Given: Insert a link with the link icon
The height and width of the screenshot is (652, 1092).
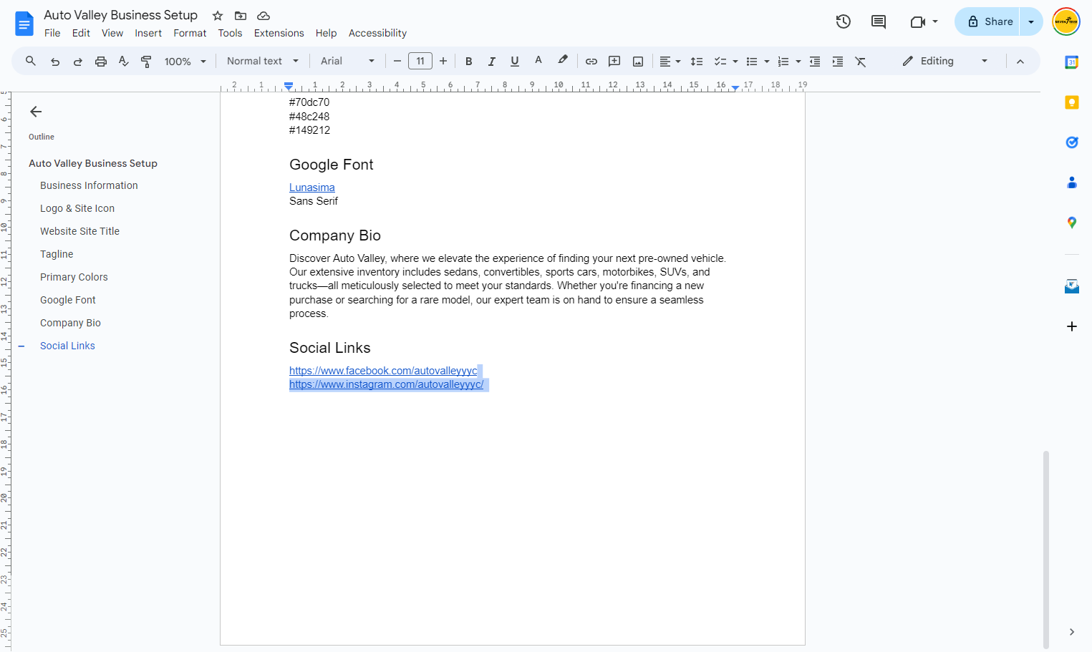Looking at the screenshot, I should [591, 62].
